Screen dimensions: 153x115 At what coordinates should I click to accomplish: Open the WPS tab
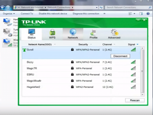52,34
